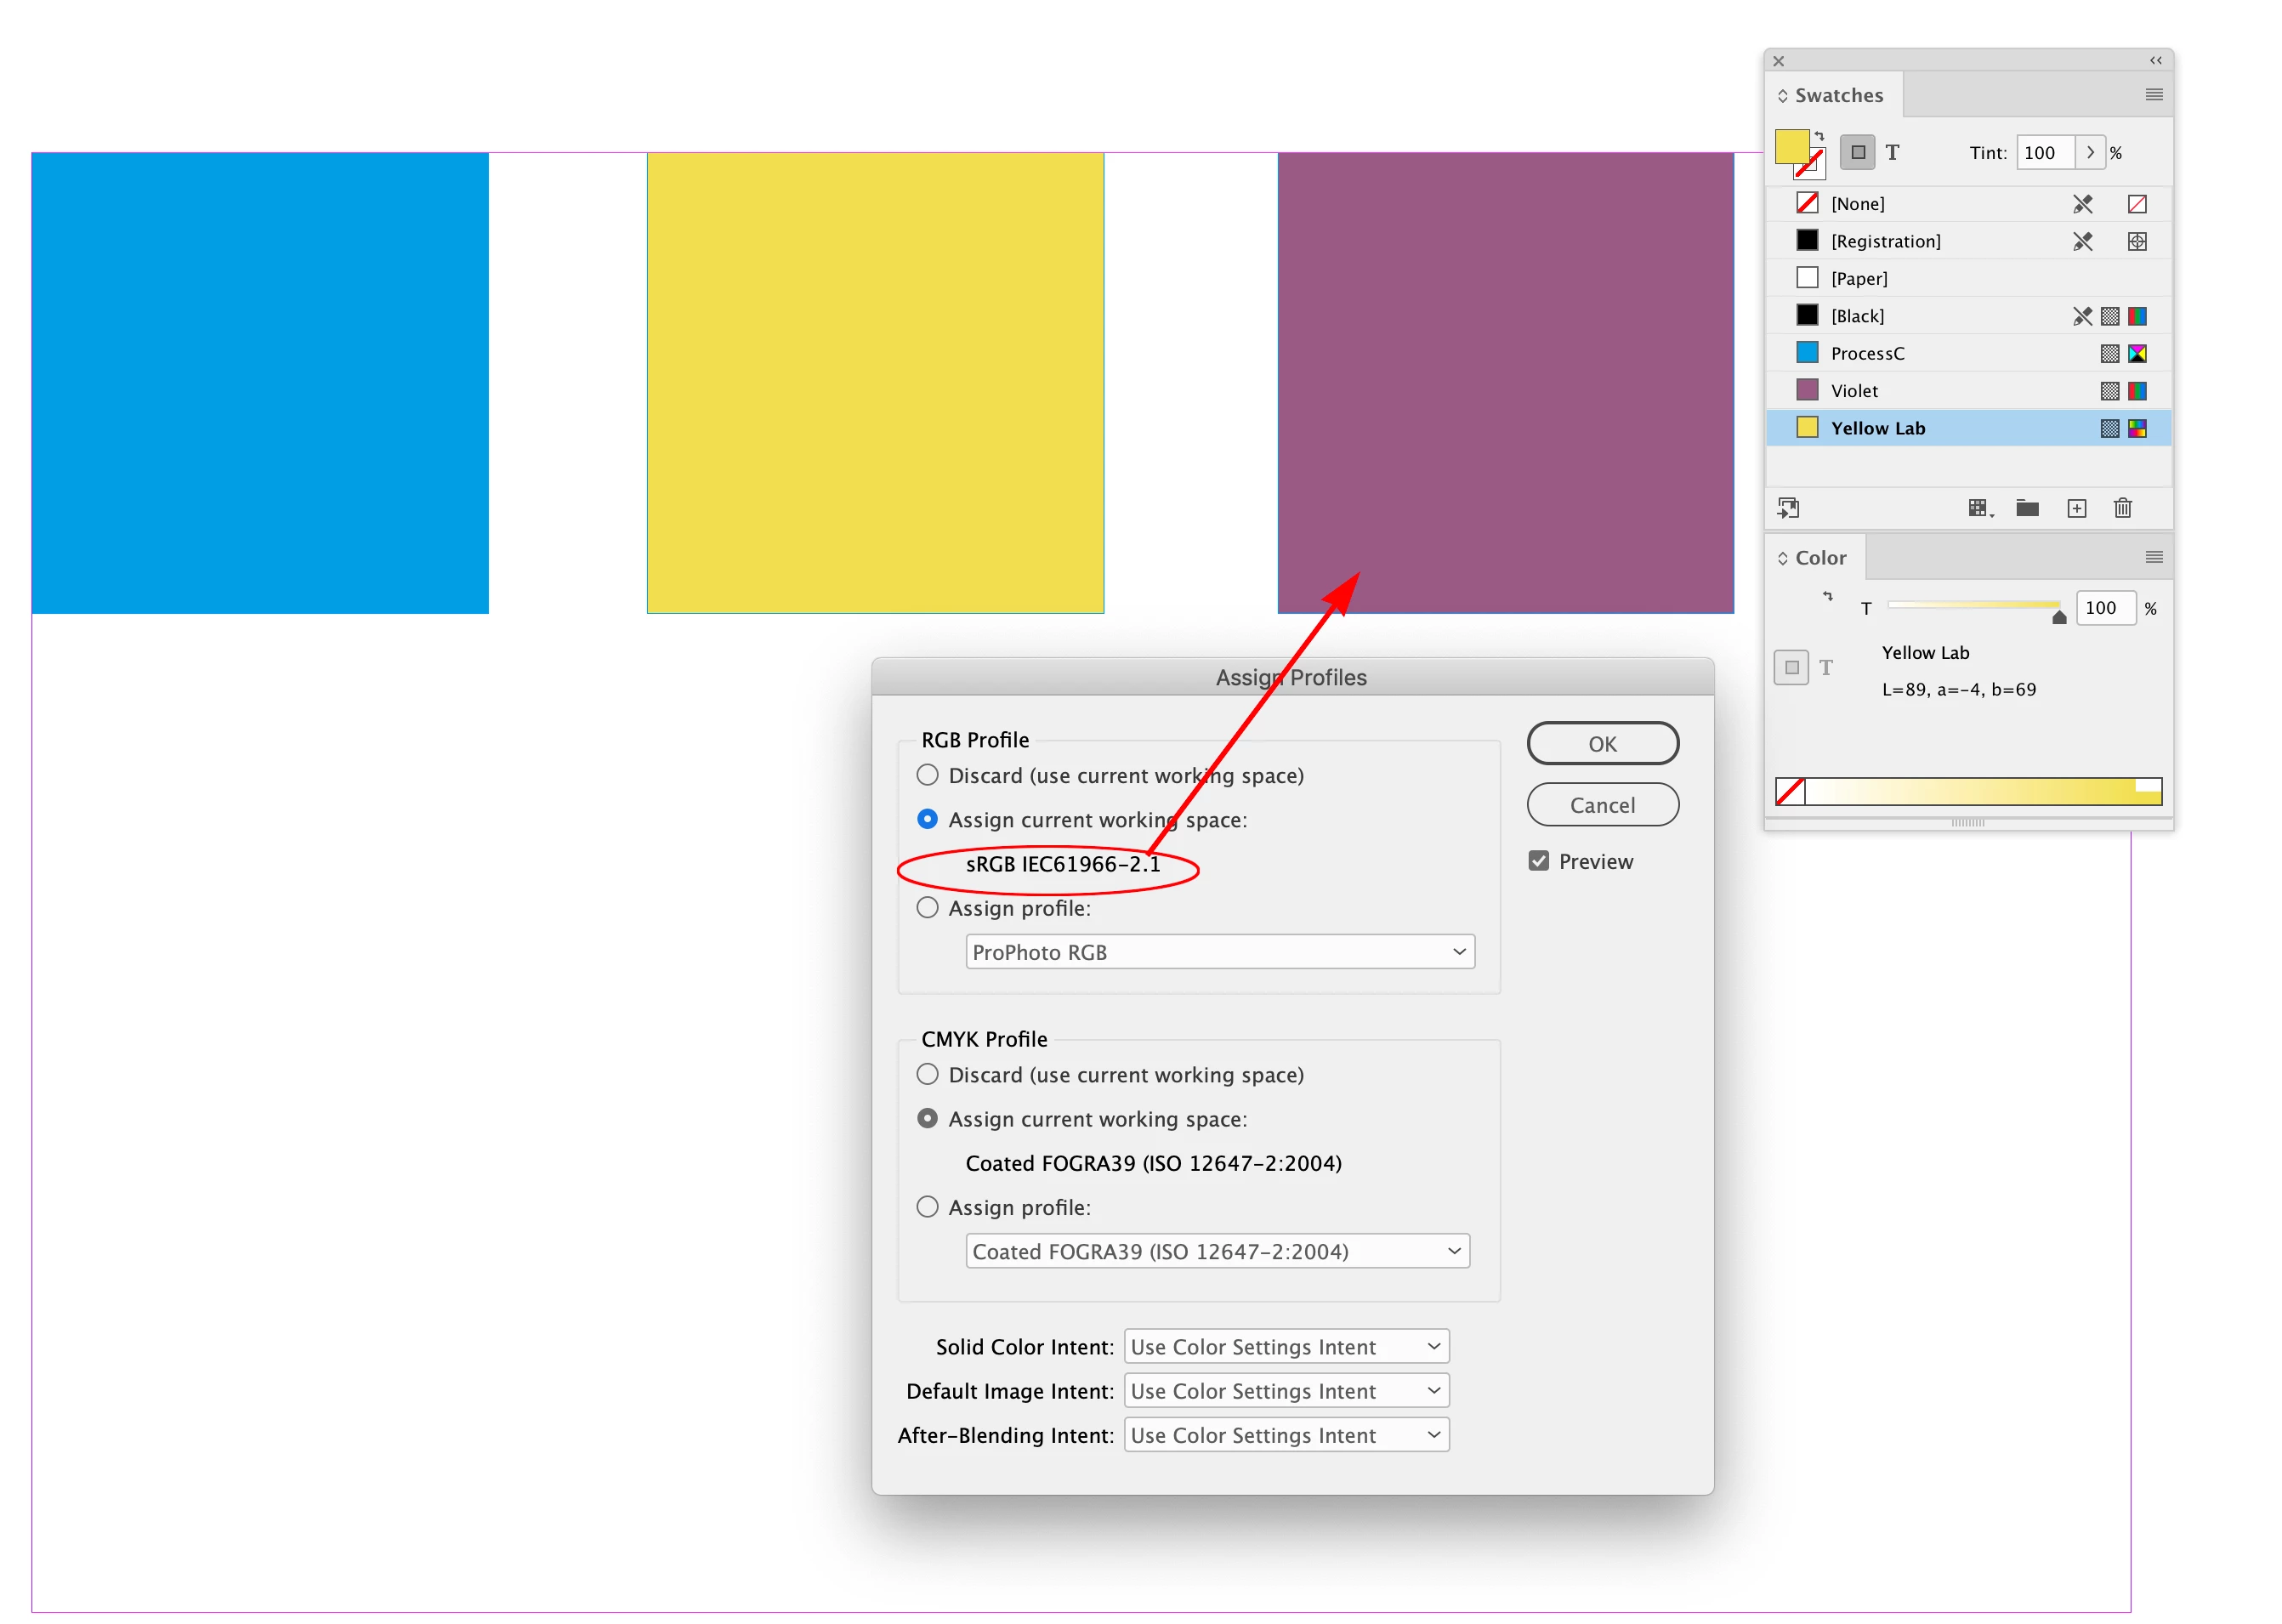Click swap fill and stroke arrows in Swatches

(x=1819, y=135)
